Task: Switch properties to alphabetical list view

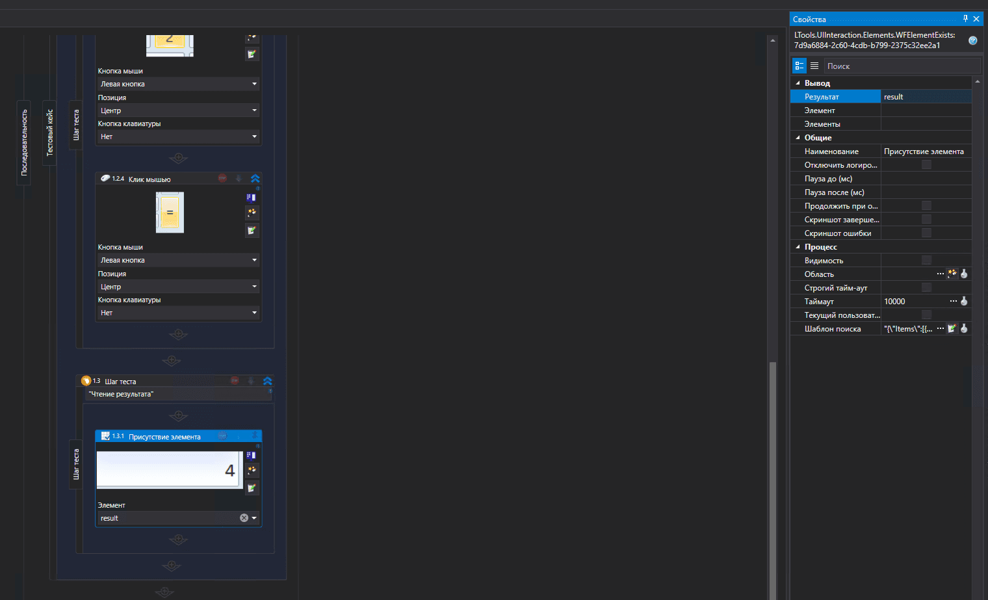Action: (x=814, y=66)
